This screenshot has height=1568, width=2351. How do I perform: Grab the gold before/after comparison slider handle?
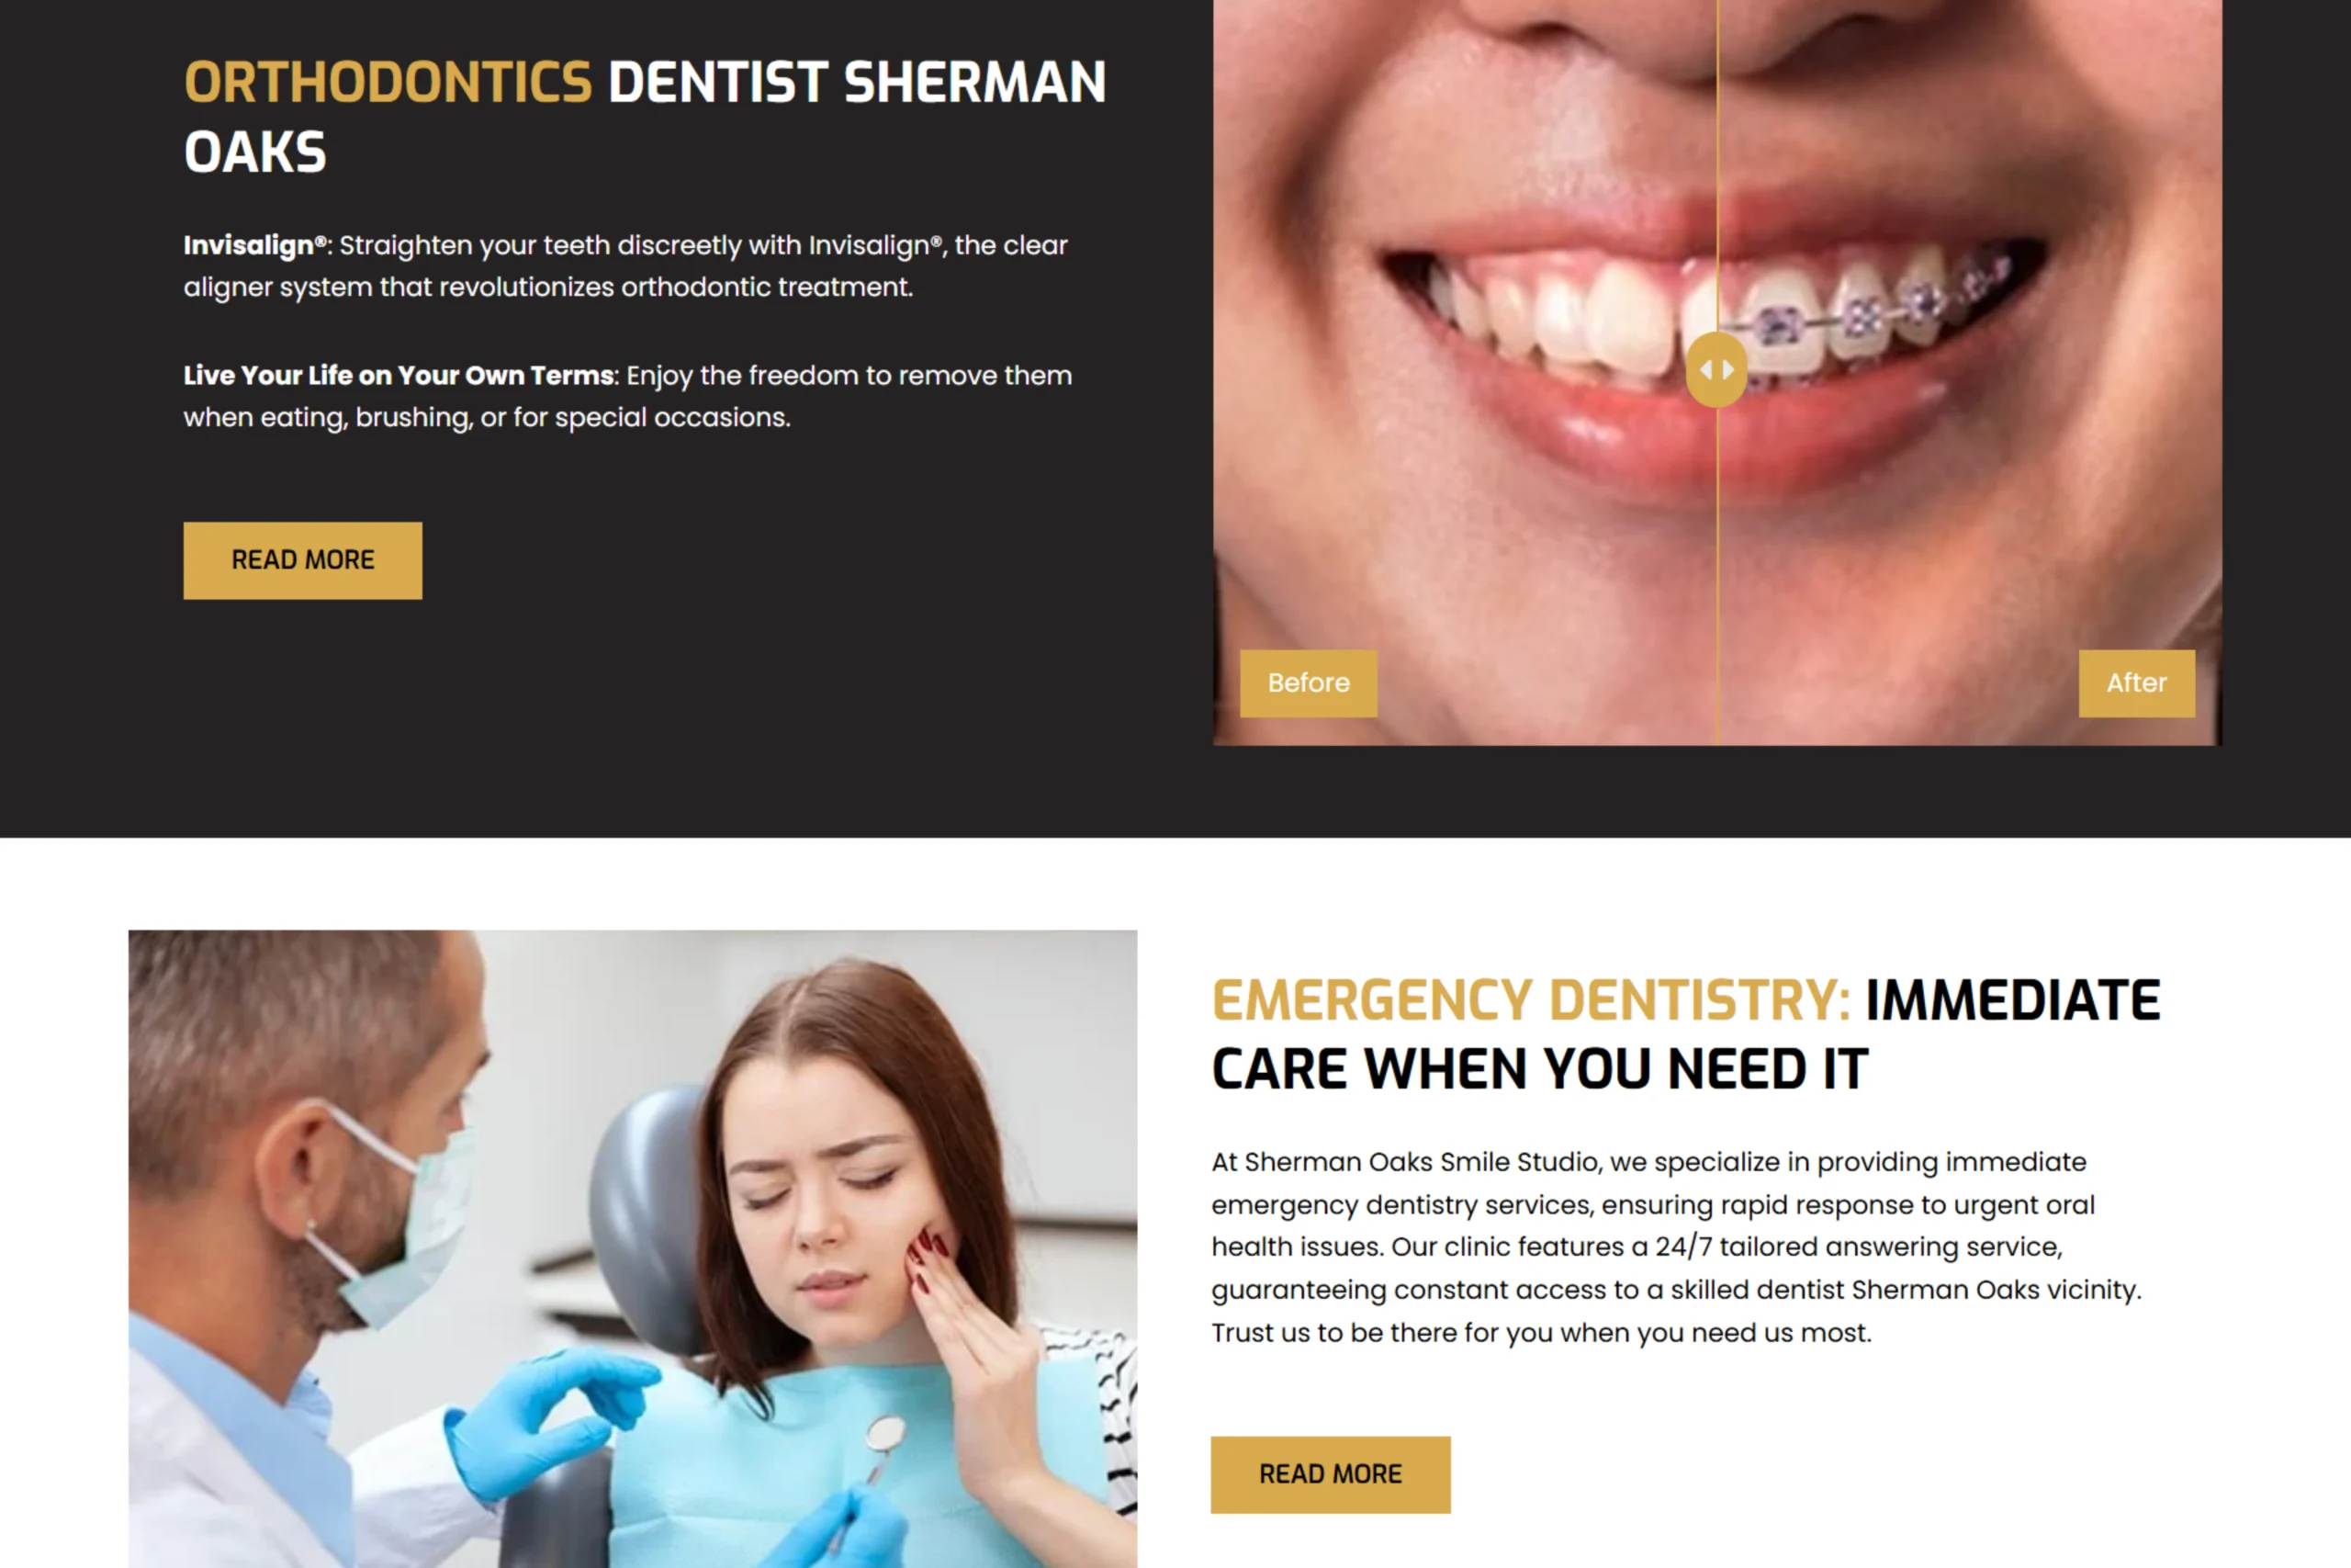click(x=1717, y=370)
